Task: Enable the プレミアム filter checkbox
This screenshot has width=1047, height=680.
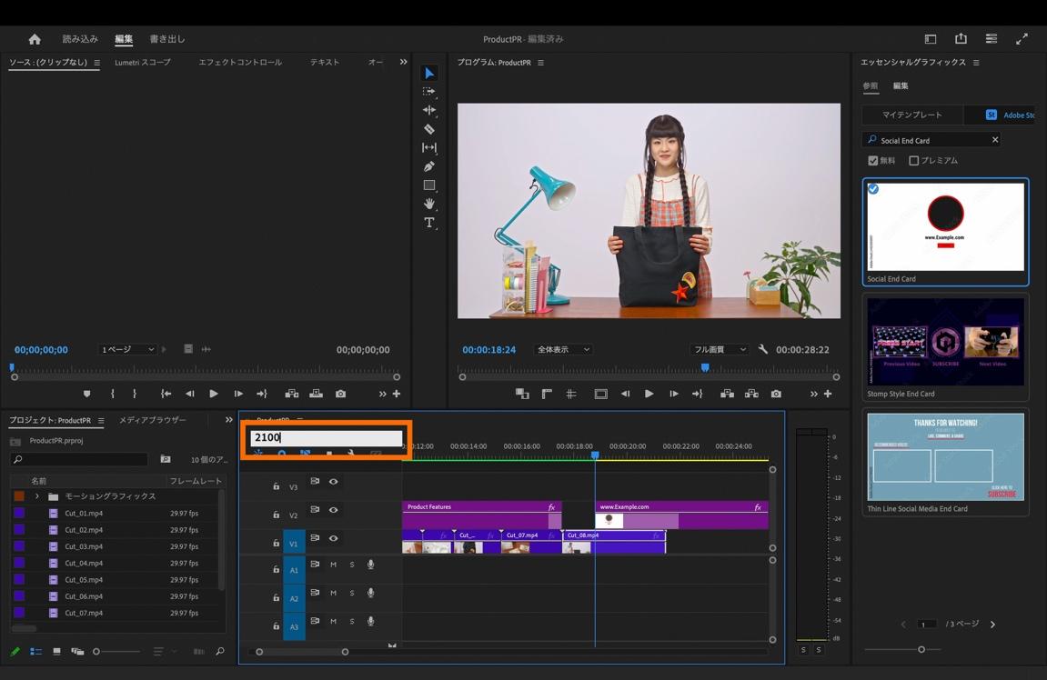Action: (x=914, y=161)
